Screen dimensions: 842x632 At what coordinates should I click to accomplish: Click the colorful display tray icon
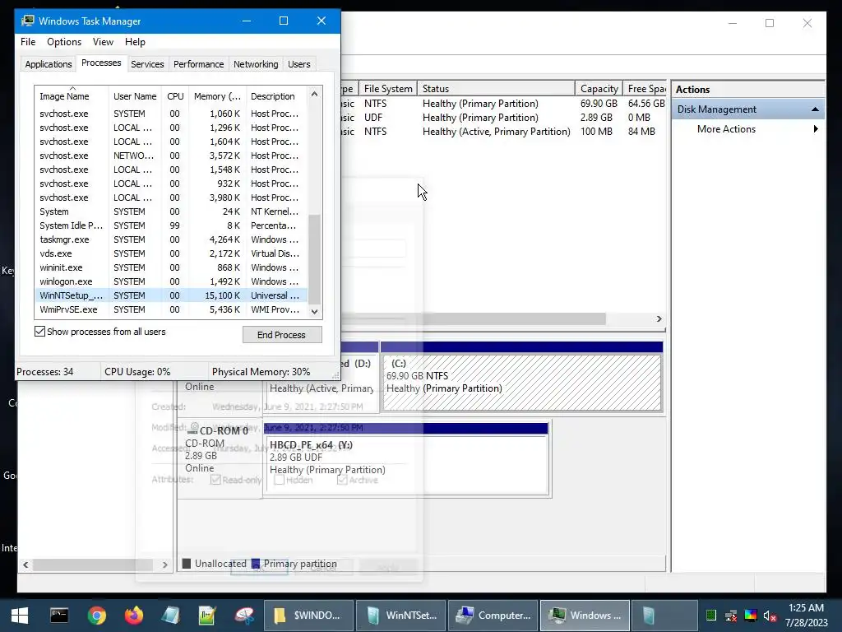coord(750,616)
